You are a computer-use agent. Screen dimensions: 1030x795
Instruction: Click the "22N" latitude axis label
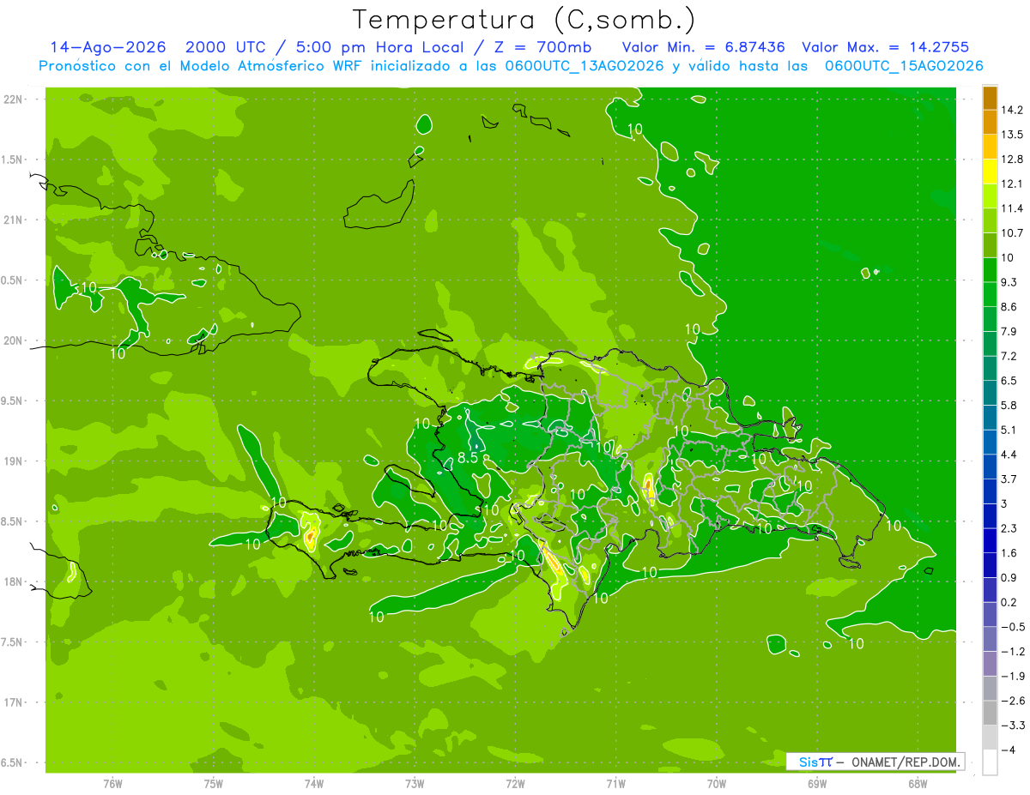coord(15,99)
